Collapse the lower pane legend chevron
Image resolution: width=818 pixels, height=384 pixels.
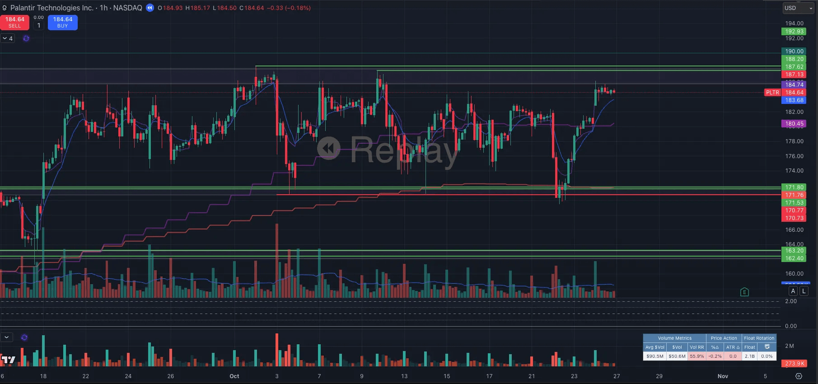(7, 337)
